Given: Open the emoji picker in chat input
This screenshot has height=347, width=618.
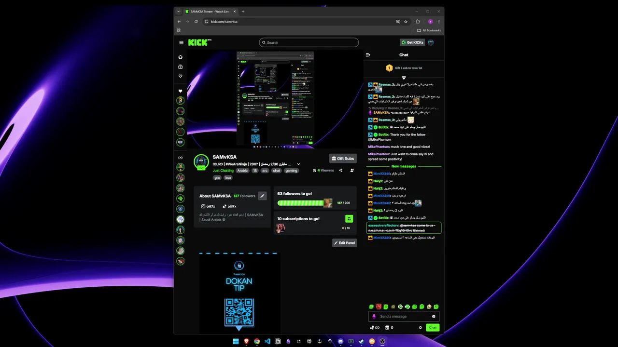Looking at the screenshot, I should pyautogui.click(x=434, y=317).
